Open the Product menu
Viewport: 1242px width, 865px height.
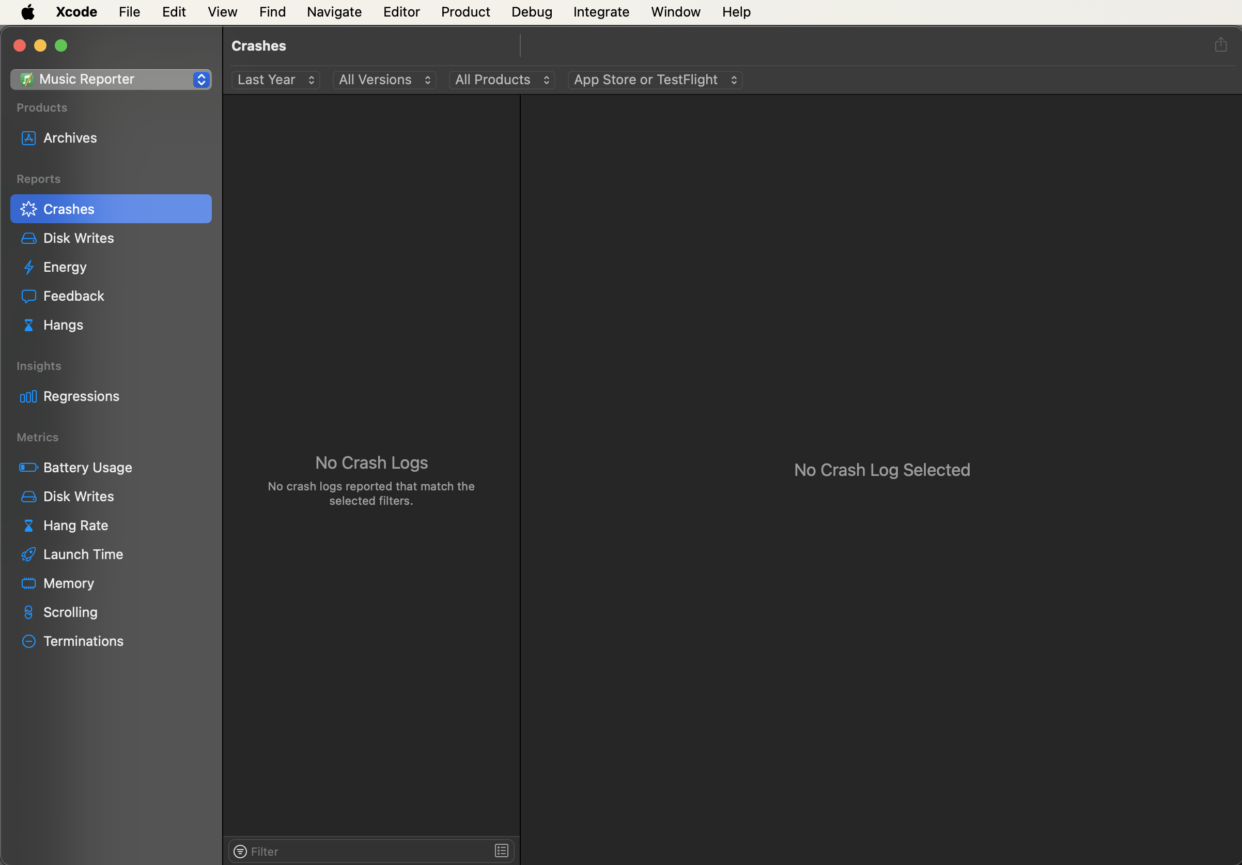(465, 12)
